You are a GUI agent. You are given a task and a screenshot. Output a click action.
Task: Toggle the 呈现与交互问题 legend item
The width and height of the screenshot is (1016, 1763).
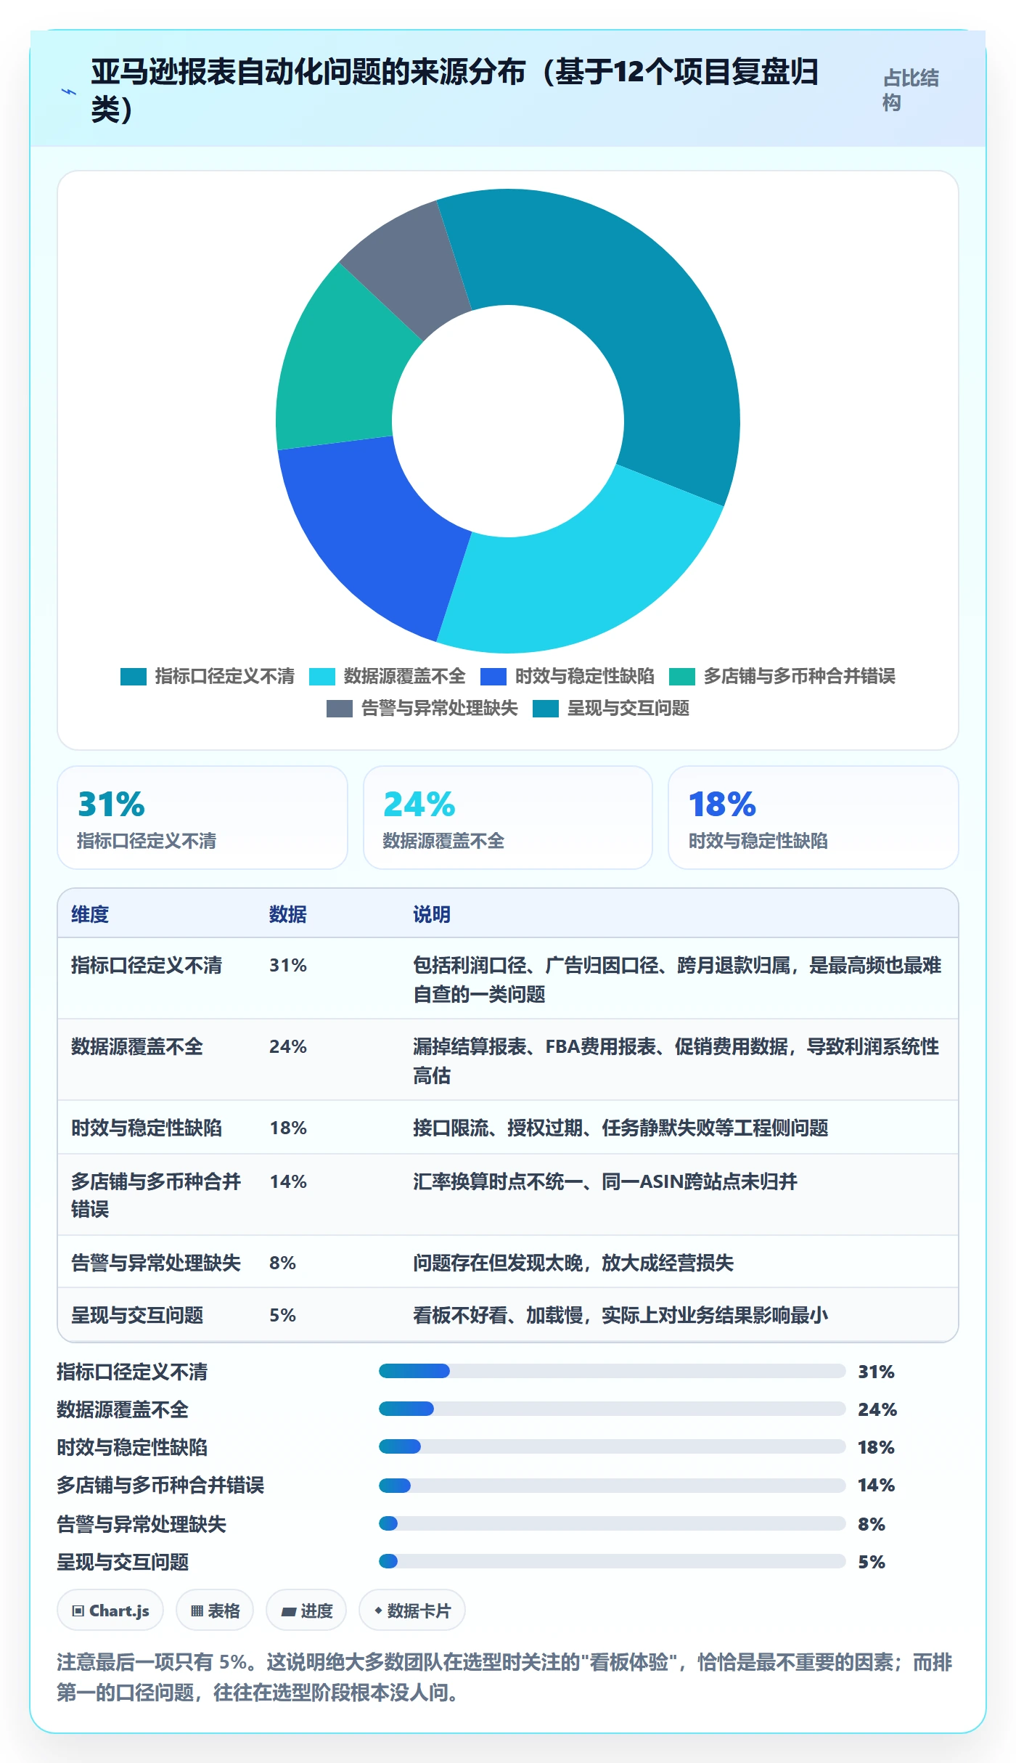click(x=611, y=708)
